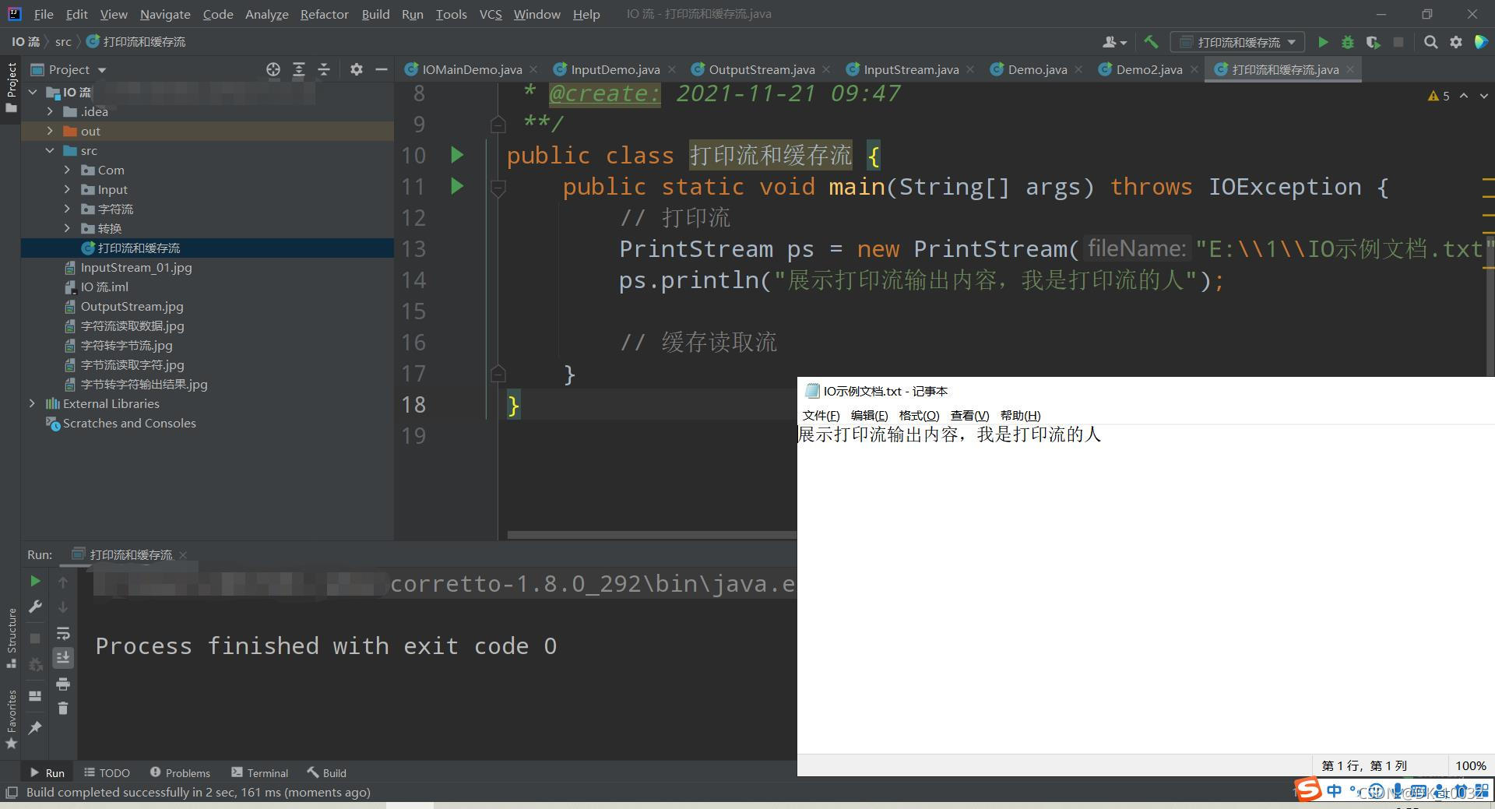Expand the Input package

(x=67, y=189)
